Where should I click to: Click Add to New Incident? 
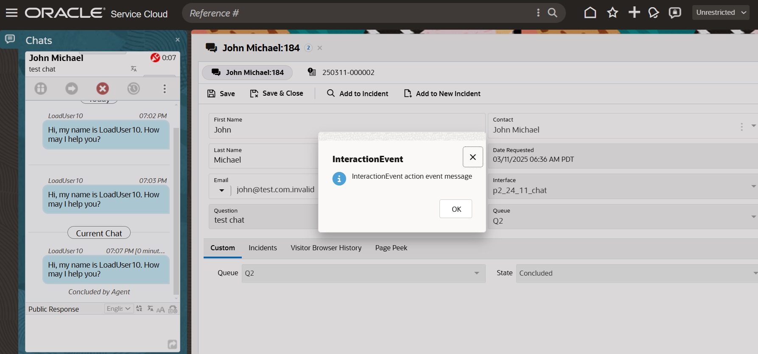point(442,94)
